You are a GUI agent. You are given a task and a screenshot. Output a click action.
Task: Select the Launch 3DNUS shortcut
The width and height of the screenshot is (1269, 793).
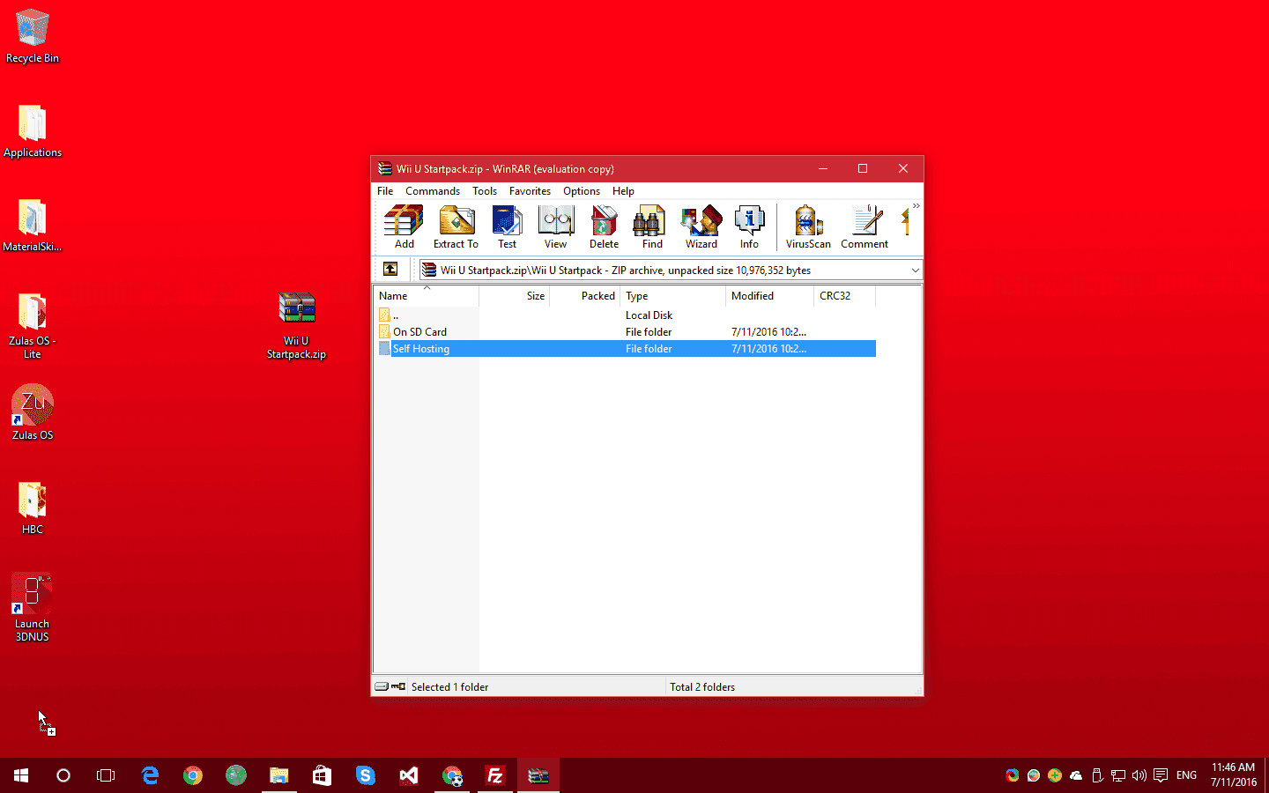(x=33, y=608)
